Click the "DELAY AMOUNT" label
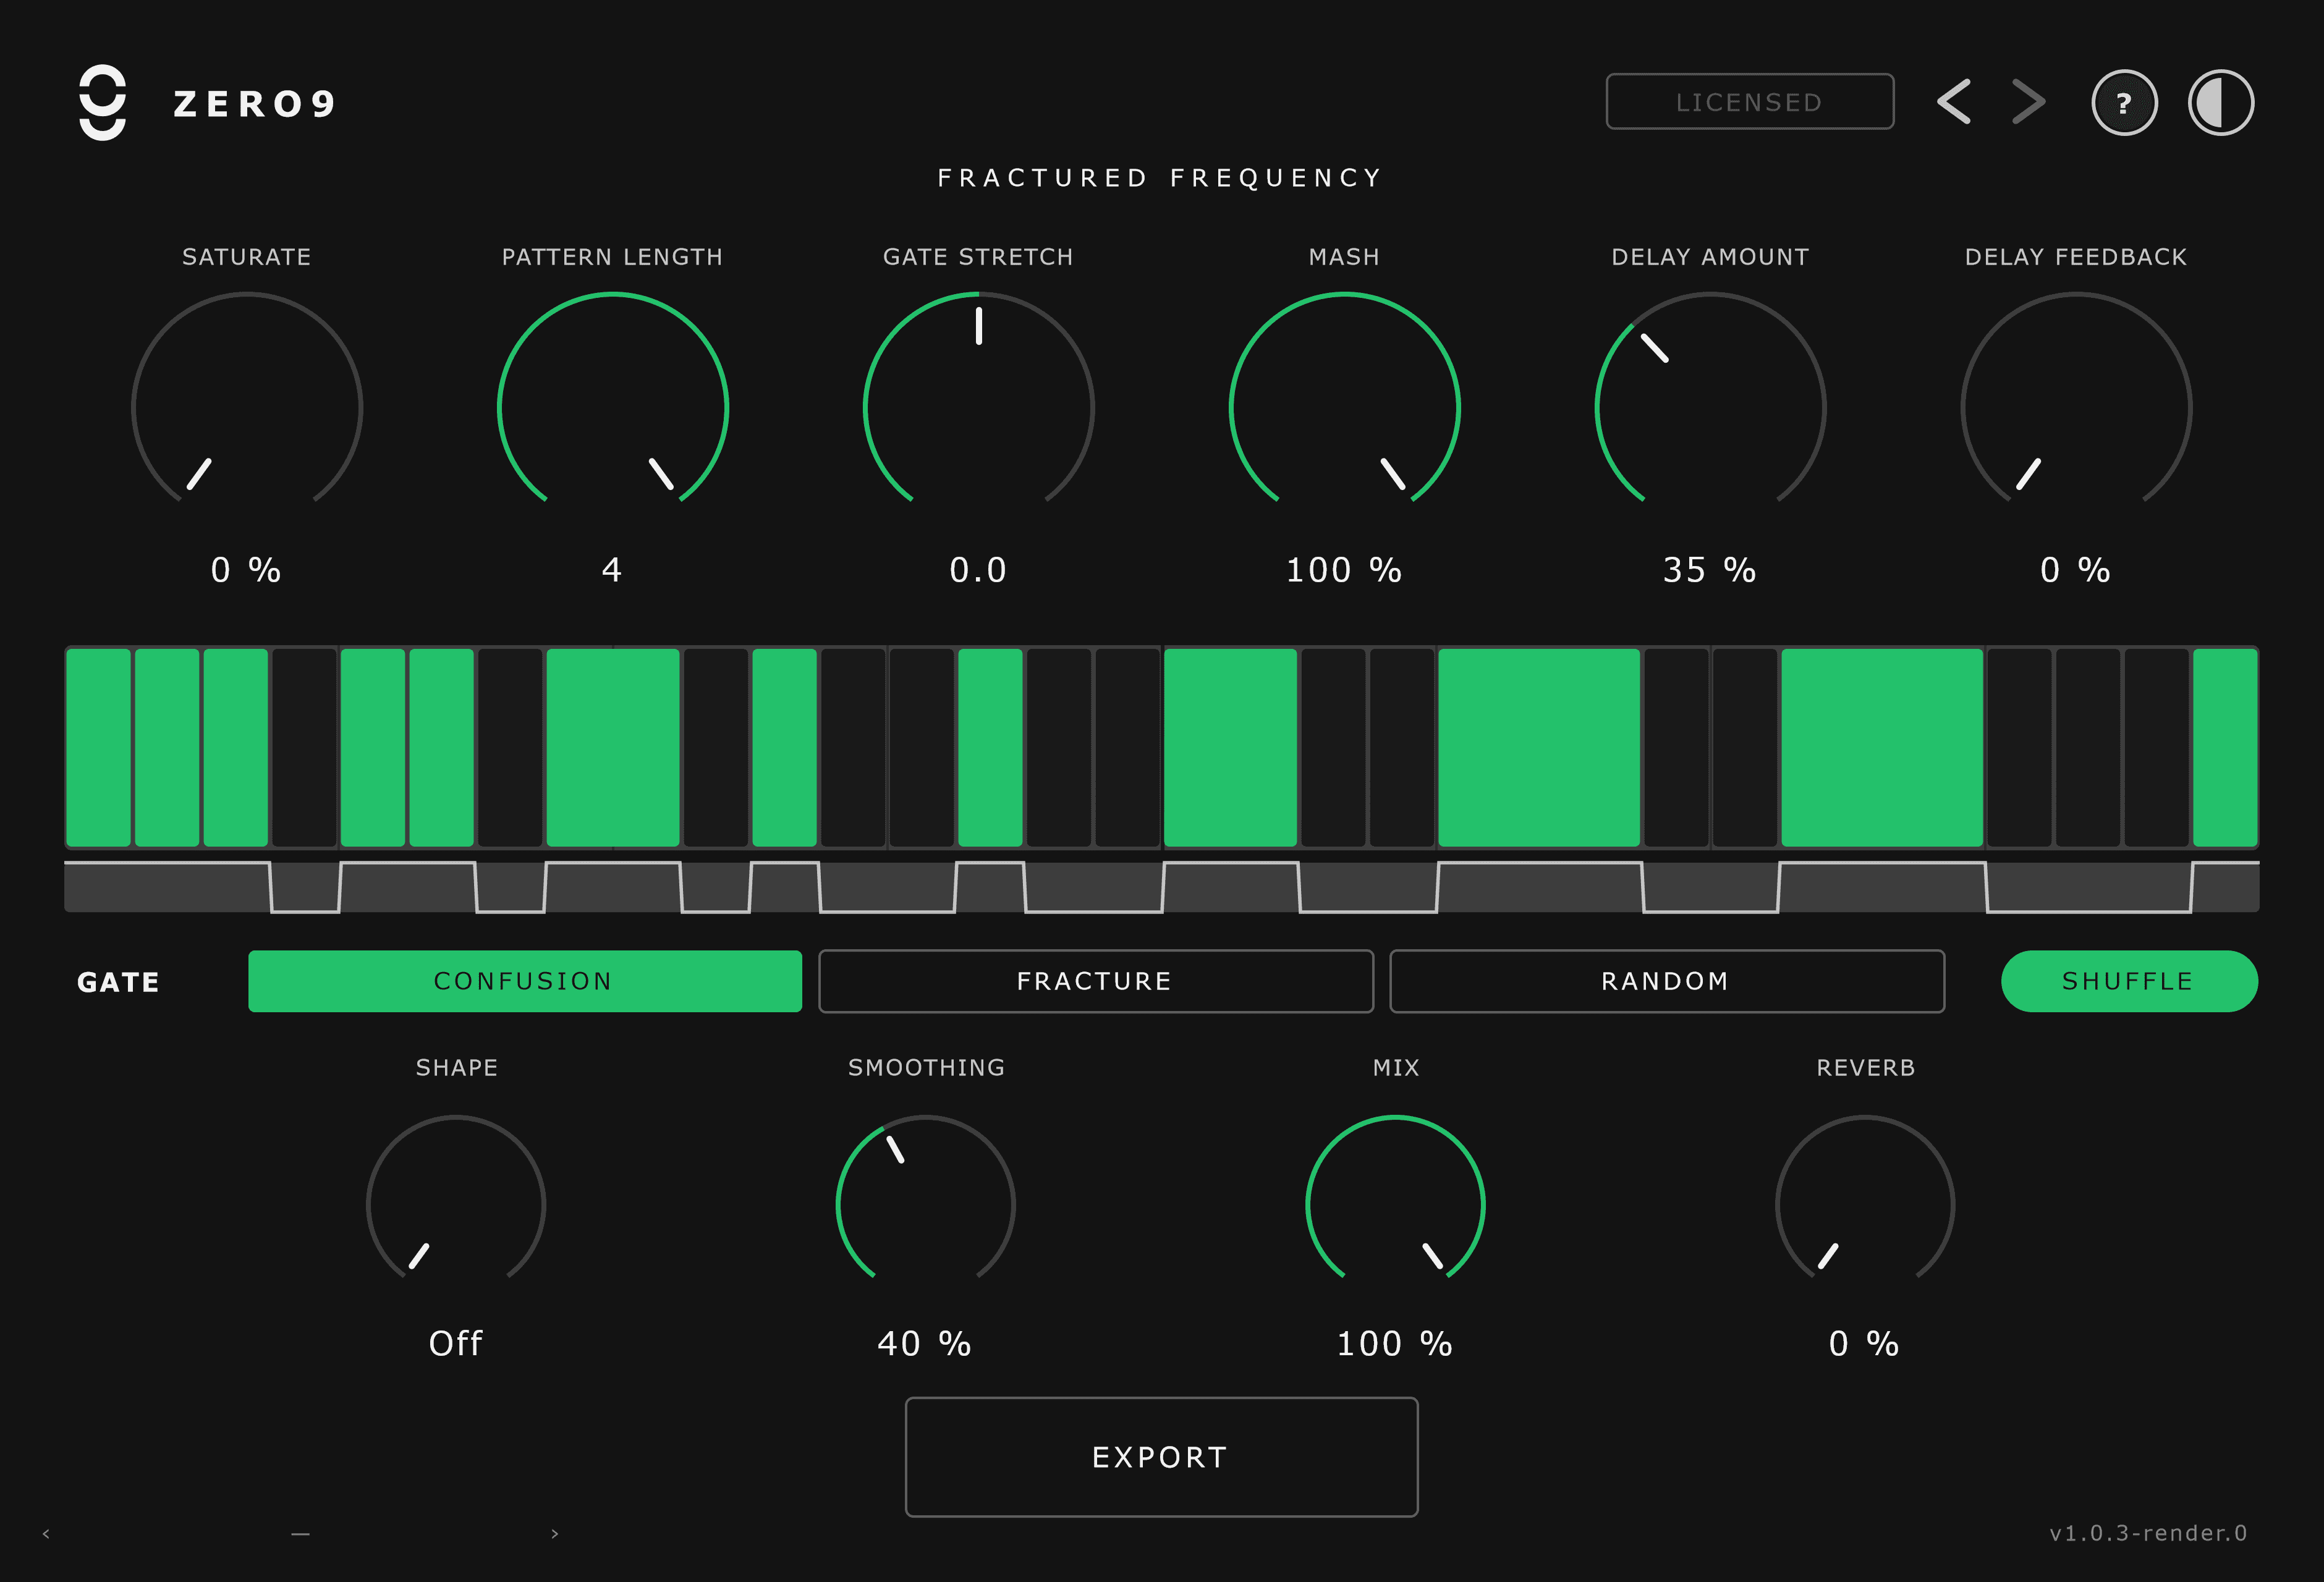 tap(1711, 257)
